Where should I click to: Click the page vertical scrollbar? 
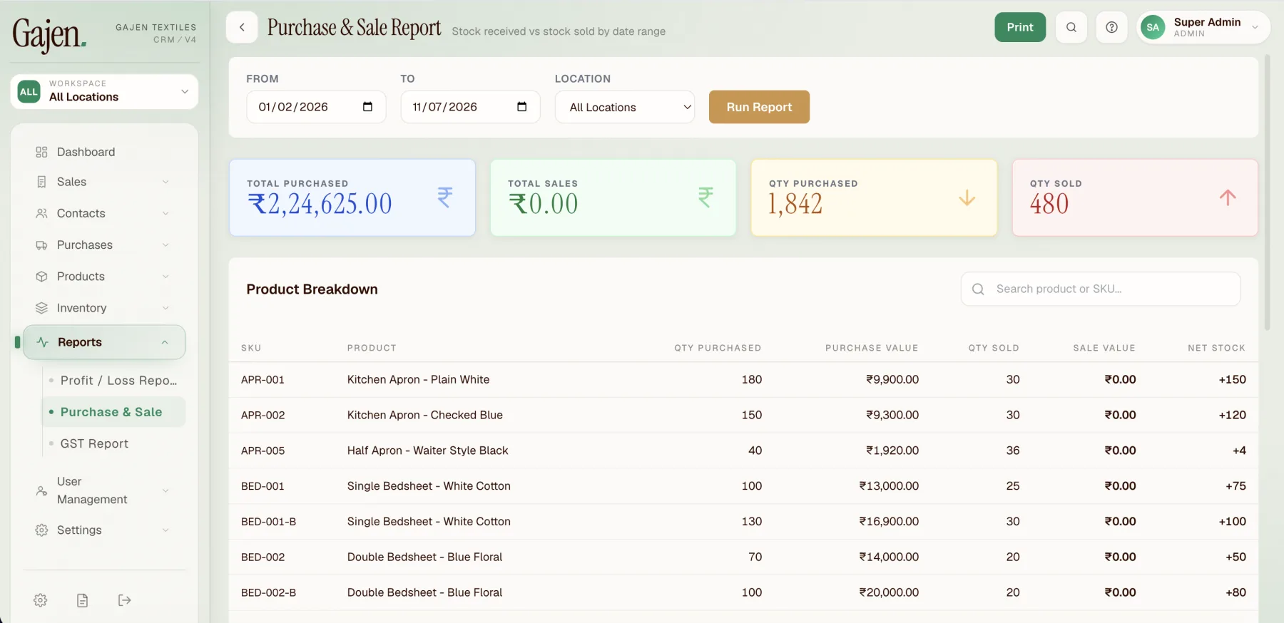pyautogui.click(x=1268, y=192)
